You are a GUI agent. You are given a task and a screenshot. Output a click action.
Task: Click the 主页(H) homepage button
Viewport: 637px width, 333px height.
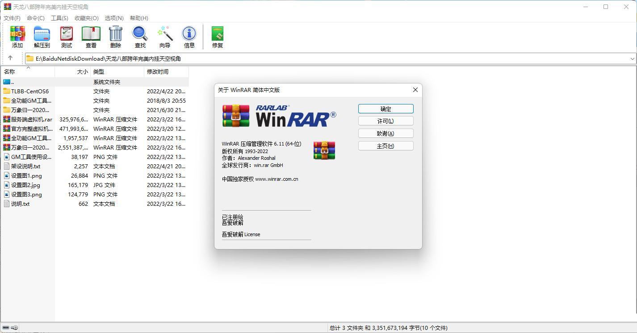[386, 146]
